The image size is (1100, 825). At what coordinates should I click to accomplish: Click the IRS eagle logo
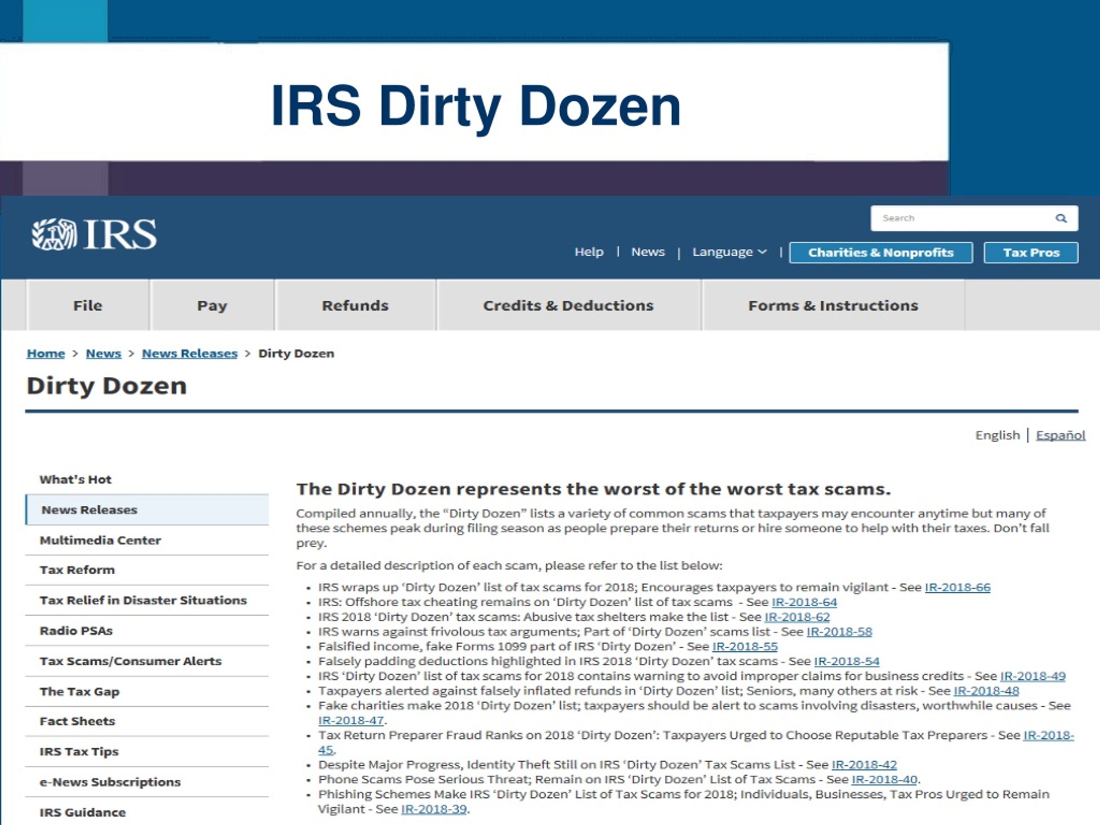94,234
